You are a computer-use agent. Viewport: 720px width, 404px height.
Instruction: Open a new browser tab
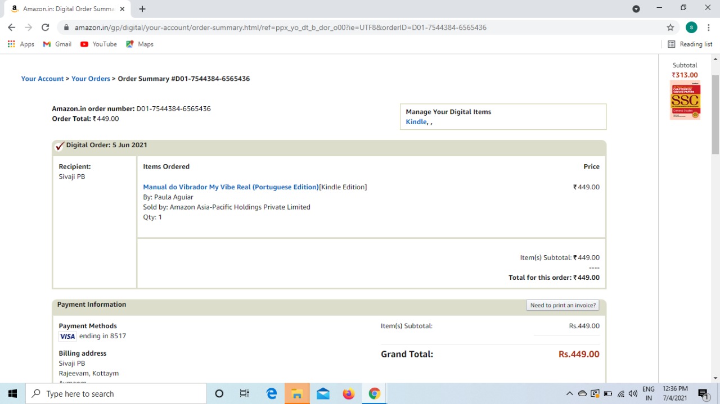[142, 9]
